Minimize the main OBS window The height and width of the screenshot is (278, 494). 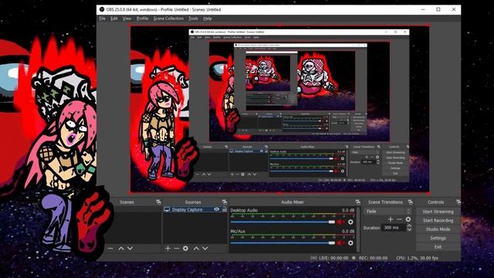coord(423,9)
